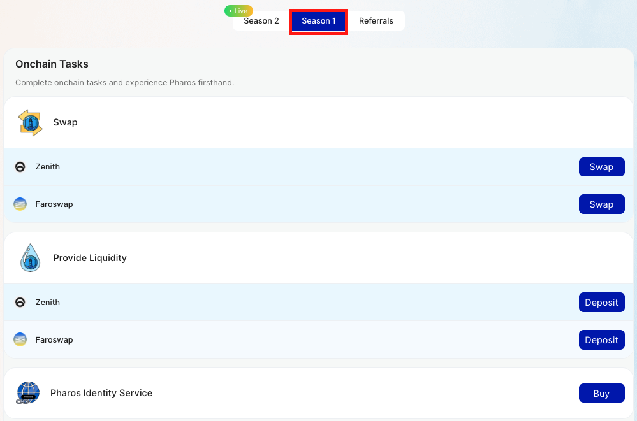Select the Season 1 tab

(318, 21)
